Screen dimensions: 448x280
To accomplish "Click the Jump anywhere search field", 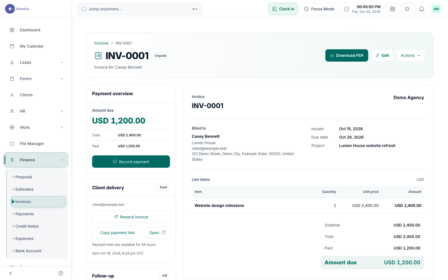I will (x=140, y=9).
